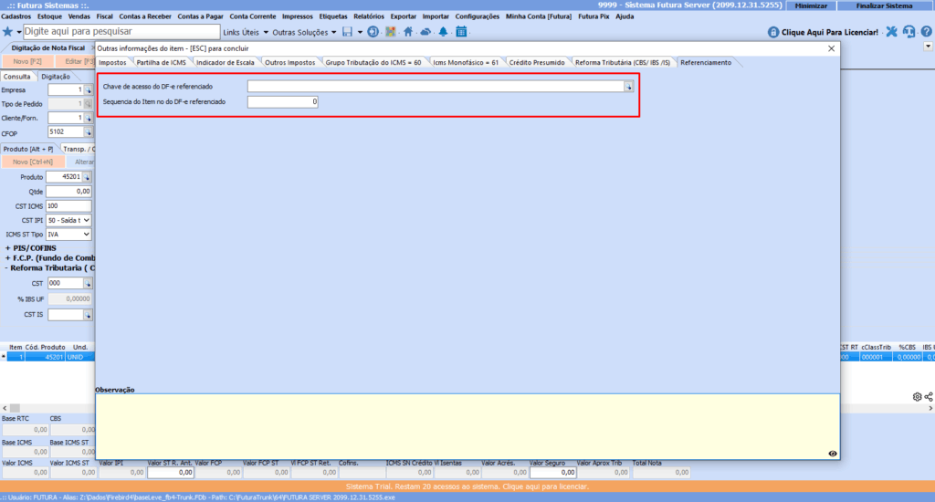Toggle the eye icon in Observação box
935x502 pixels.
tap(832, 453)
